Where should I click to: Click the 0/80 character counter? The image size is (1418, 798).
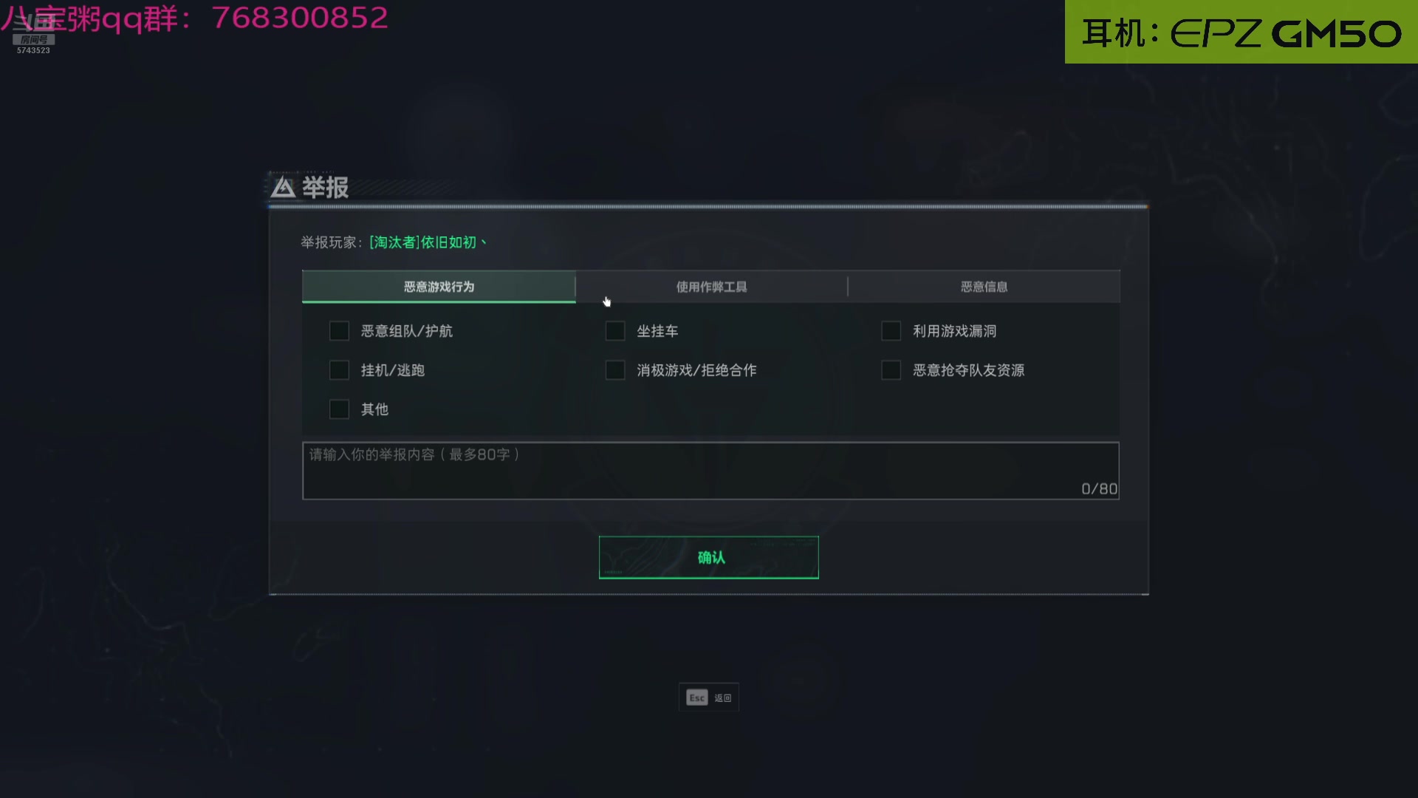click(1099, 488)
